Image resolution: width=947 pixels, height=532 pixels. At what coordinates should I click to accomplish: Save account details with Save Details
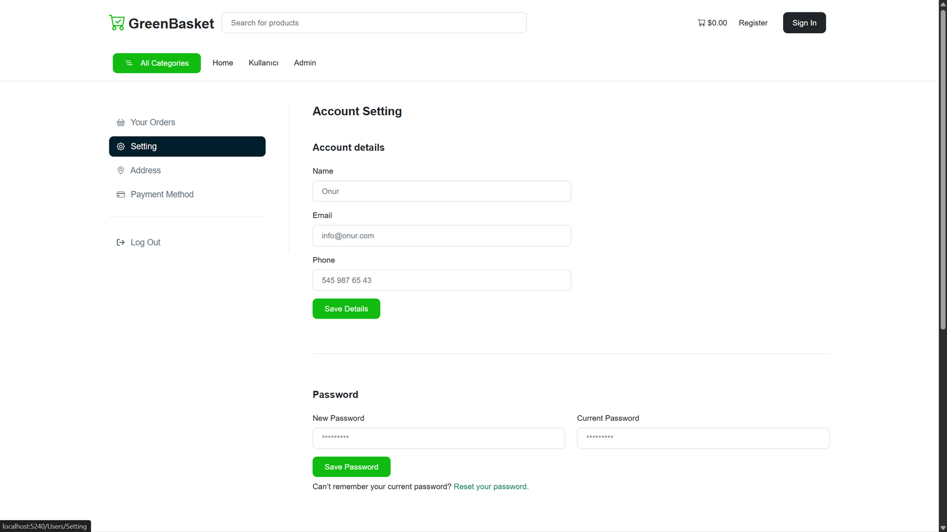(x=346, y=309)
